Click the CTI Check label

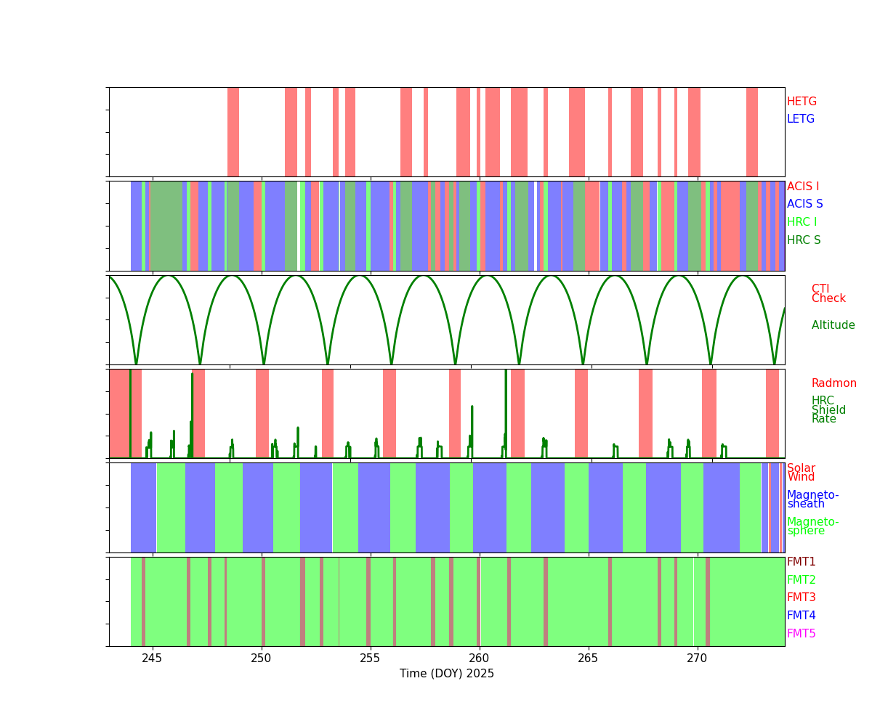(x=828, y=293)
